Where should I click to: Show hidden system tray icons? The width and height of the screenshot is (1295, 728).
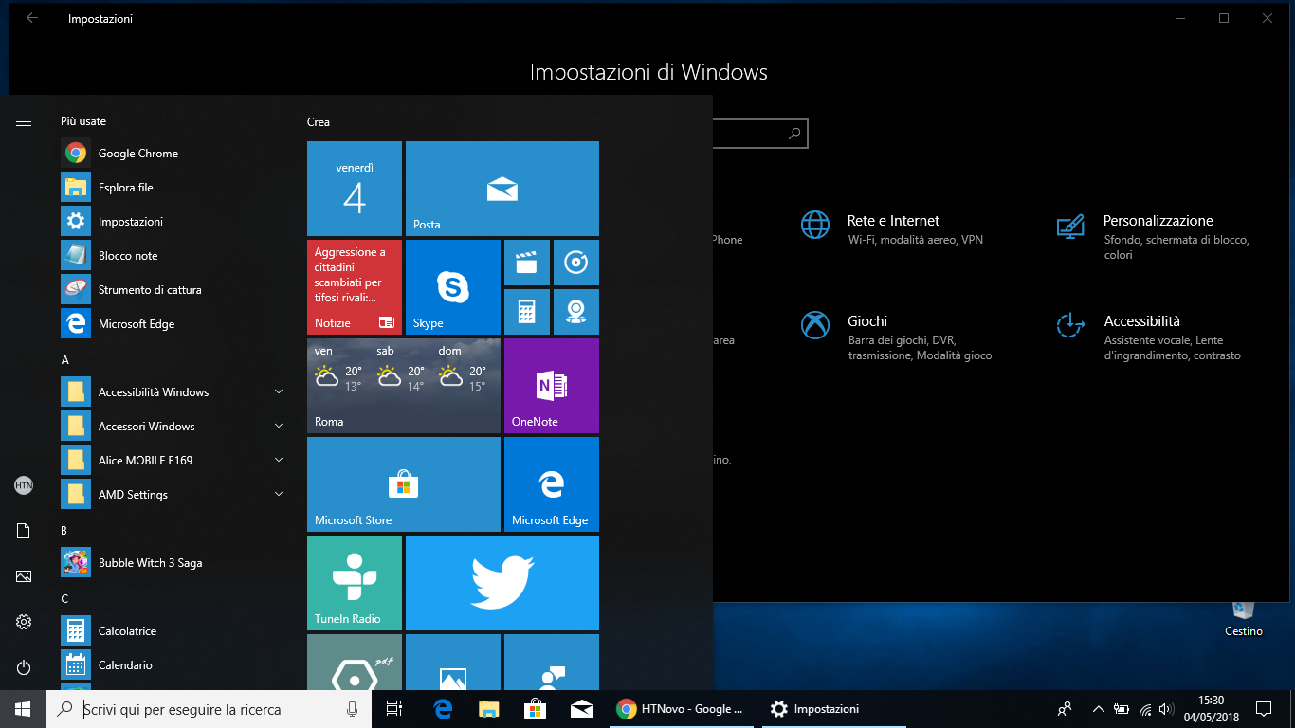click(1099, 709)
